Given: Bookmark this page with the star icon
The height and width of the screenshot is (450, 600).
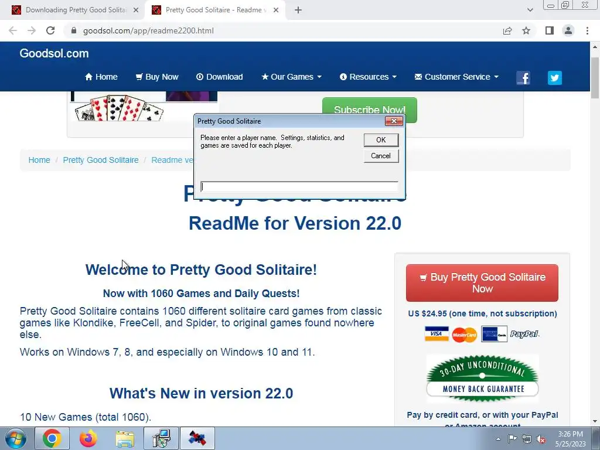Looking at the screenshot, I should (x=526, y=30).
